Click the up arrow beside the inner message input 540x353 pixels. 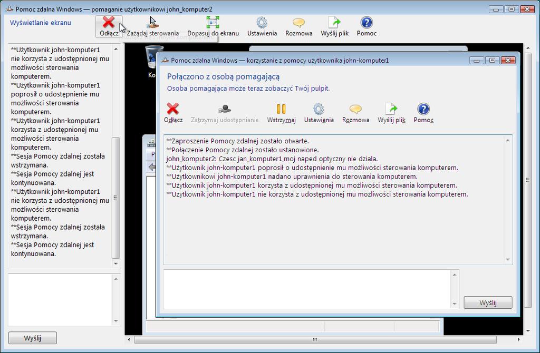[455, 274]
